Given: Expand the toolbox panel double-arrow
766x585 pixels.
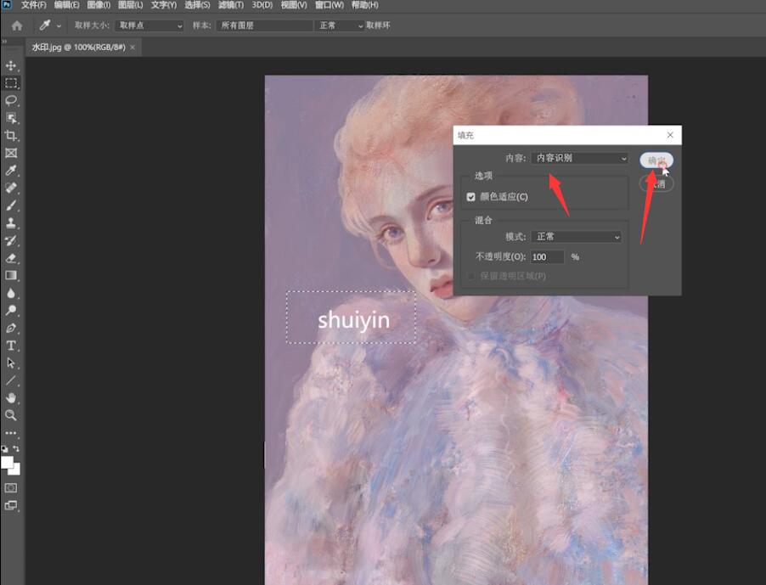Looking at the screenshot, I should 4,42.
